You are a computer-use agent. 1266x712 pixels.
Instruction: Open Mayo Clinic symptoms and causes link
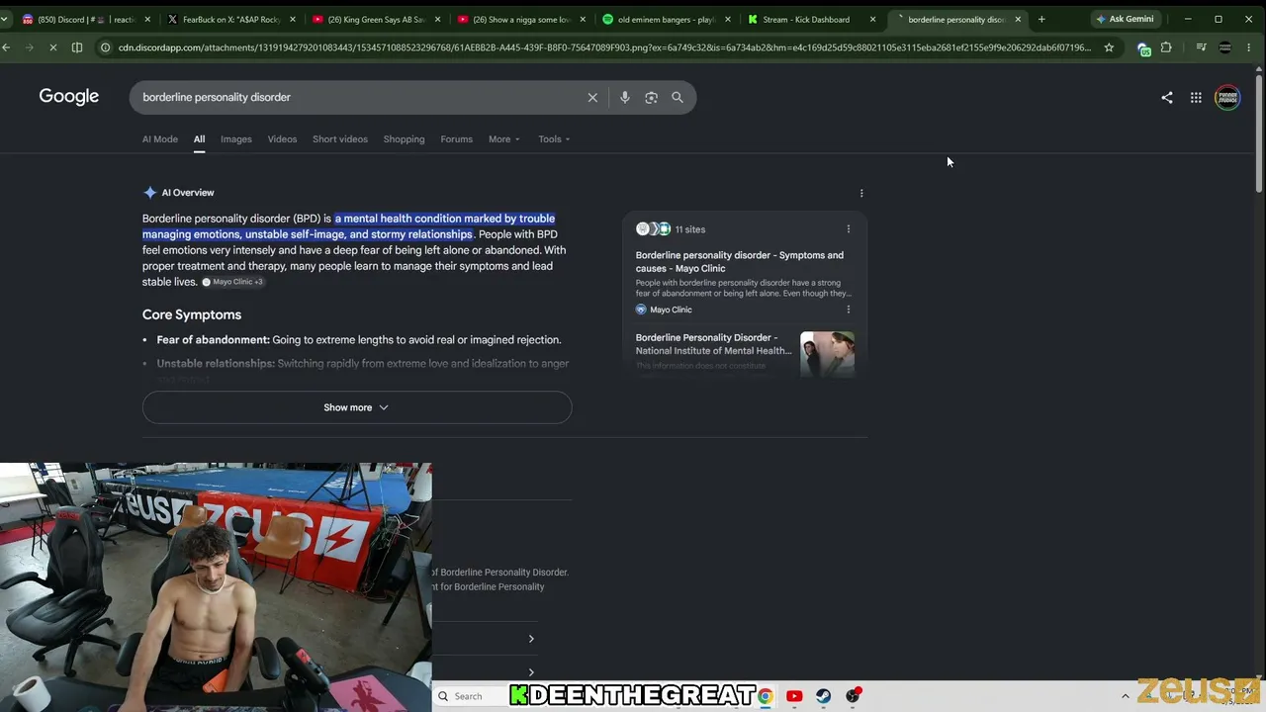coord(740,262)
